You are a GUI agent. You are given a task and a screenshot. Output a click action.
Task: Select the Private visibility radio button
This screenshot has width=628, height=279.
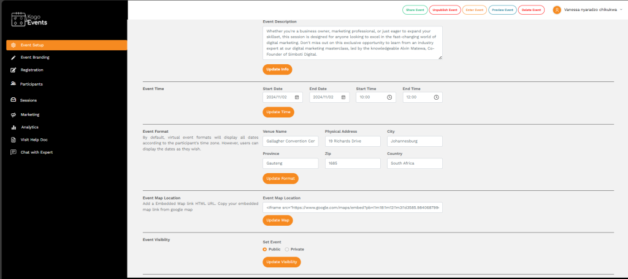[x=286, y=250]
